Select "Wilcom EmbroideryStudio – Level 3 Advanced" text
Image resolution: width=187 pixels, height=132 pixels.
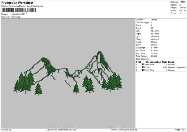point(22,6)
